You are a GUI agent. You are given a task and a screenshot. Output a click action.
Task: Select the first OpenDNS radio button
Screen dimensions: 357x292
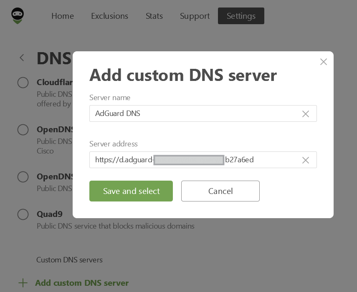23,130
